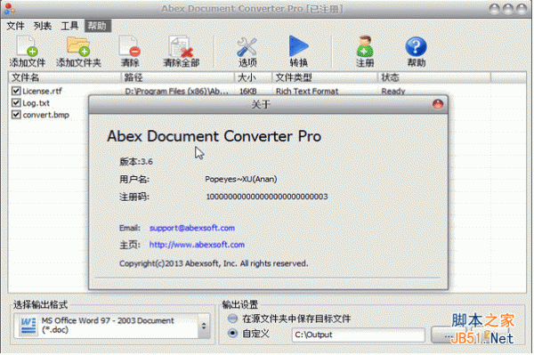Click the Remove (清除) file icon
This screenshot has width=534, height=355.
130,46
